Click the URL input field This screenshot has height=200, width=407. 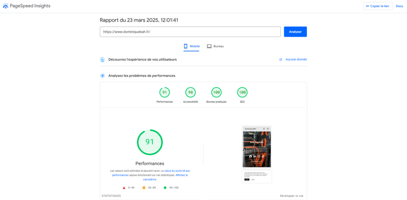(190, 32)
